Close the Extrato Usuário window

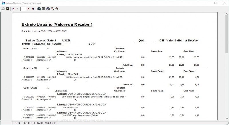pyautogui.click(x=224, y=3)
